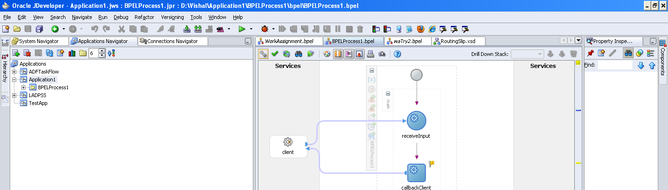The height and width of the screenshot is (190, 668).
Task: Click the green Validate checkmark in BPEL editor
Action: [x=275, y=54]
